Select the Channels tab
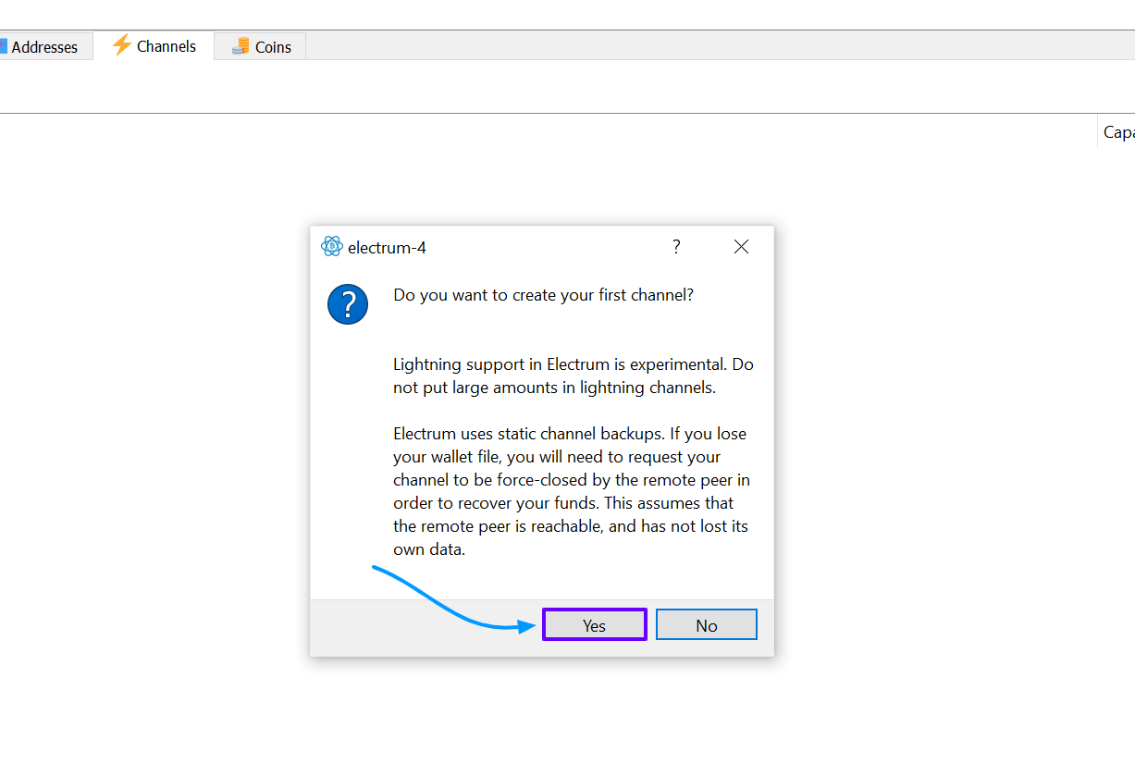The width and height of the screenshot is (1135, 776). coord(154,46)
